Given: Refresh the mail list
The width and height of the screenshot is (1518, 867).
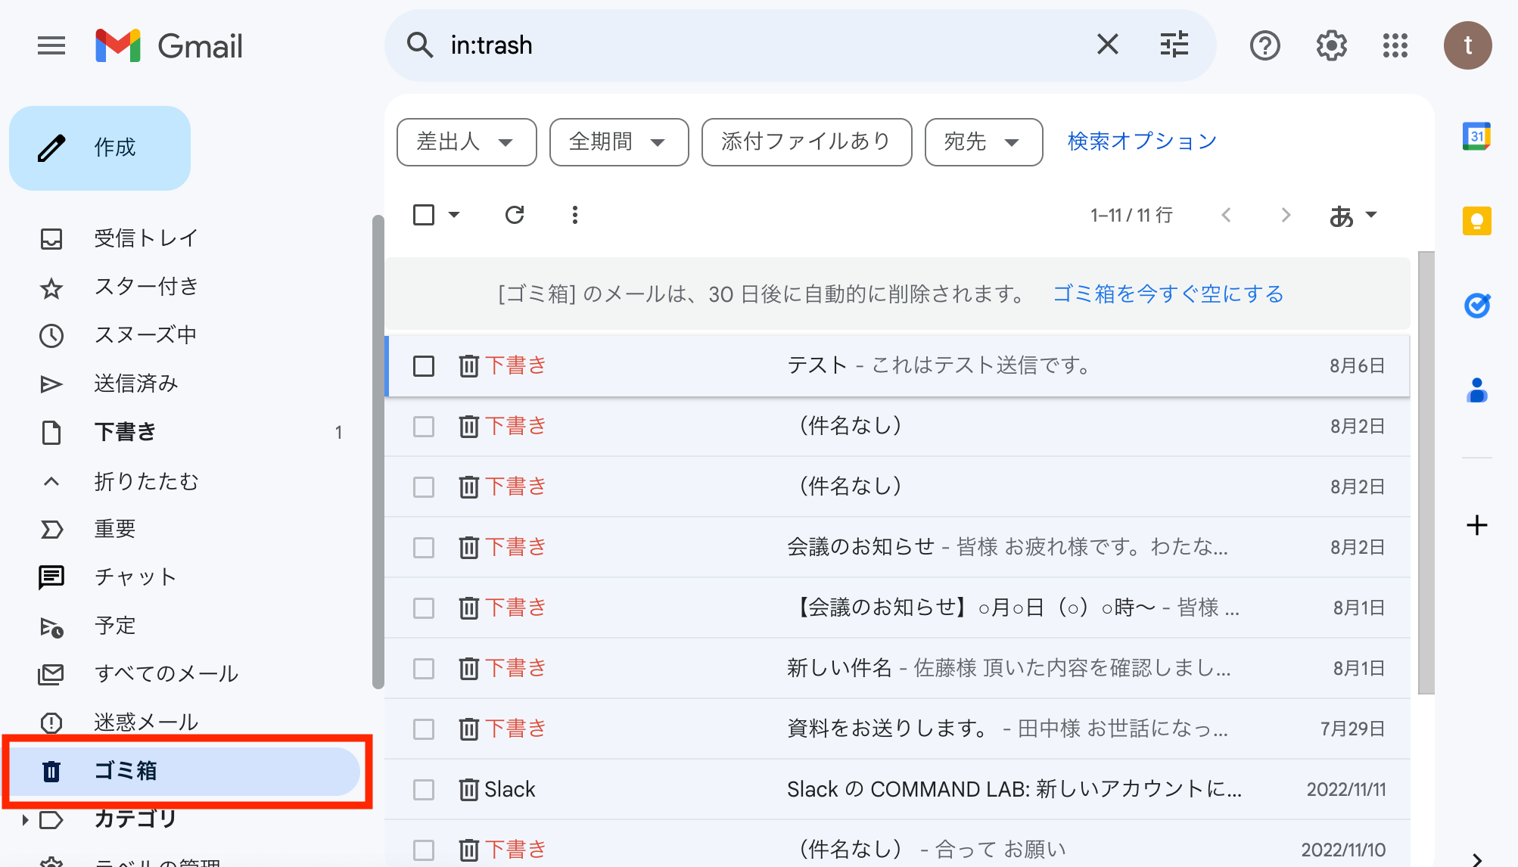Looking at the screenshot, I should click(x=515, y=215).
